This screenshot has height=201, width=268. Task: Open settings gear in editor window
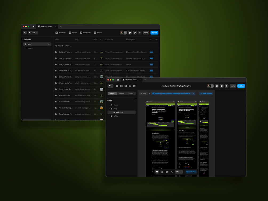[x=222, y=86]
